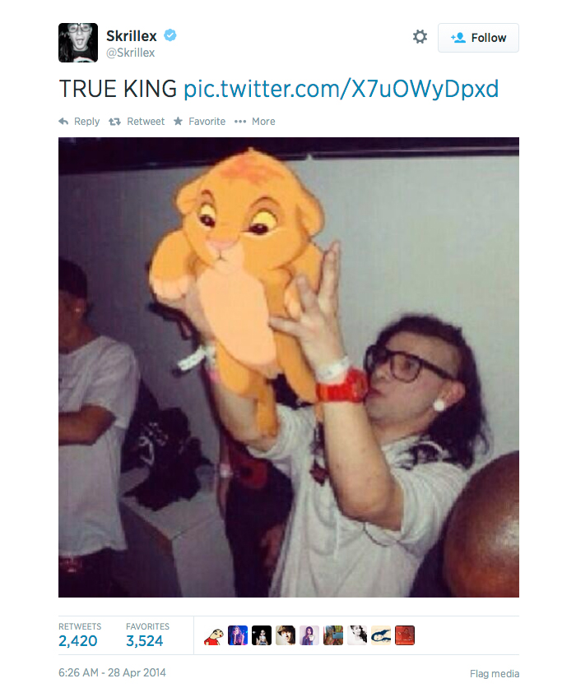Open the gear settings icon
576x697 pixels.
[420, 37]
